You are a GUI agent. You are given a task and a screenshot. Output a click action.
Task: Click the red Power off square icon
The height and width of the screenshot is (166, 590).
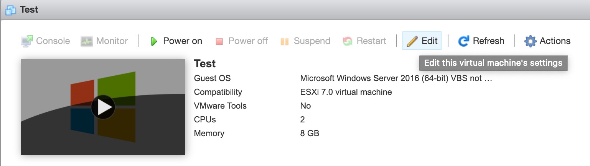pyautogui.click(x=219, y=41)
